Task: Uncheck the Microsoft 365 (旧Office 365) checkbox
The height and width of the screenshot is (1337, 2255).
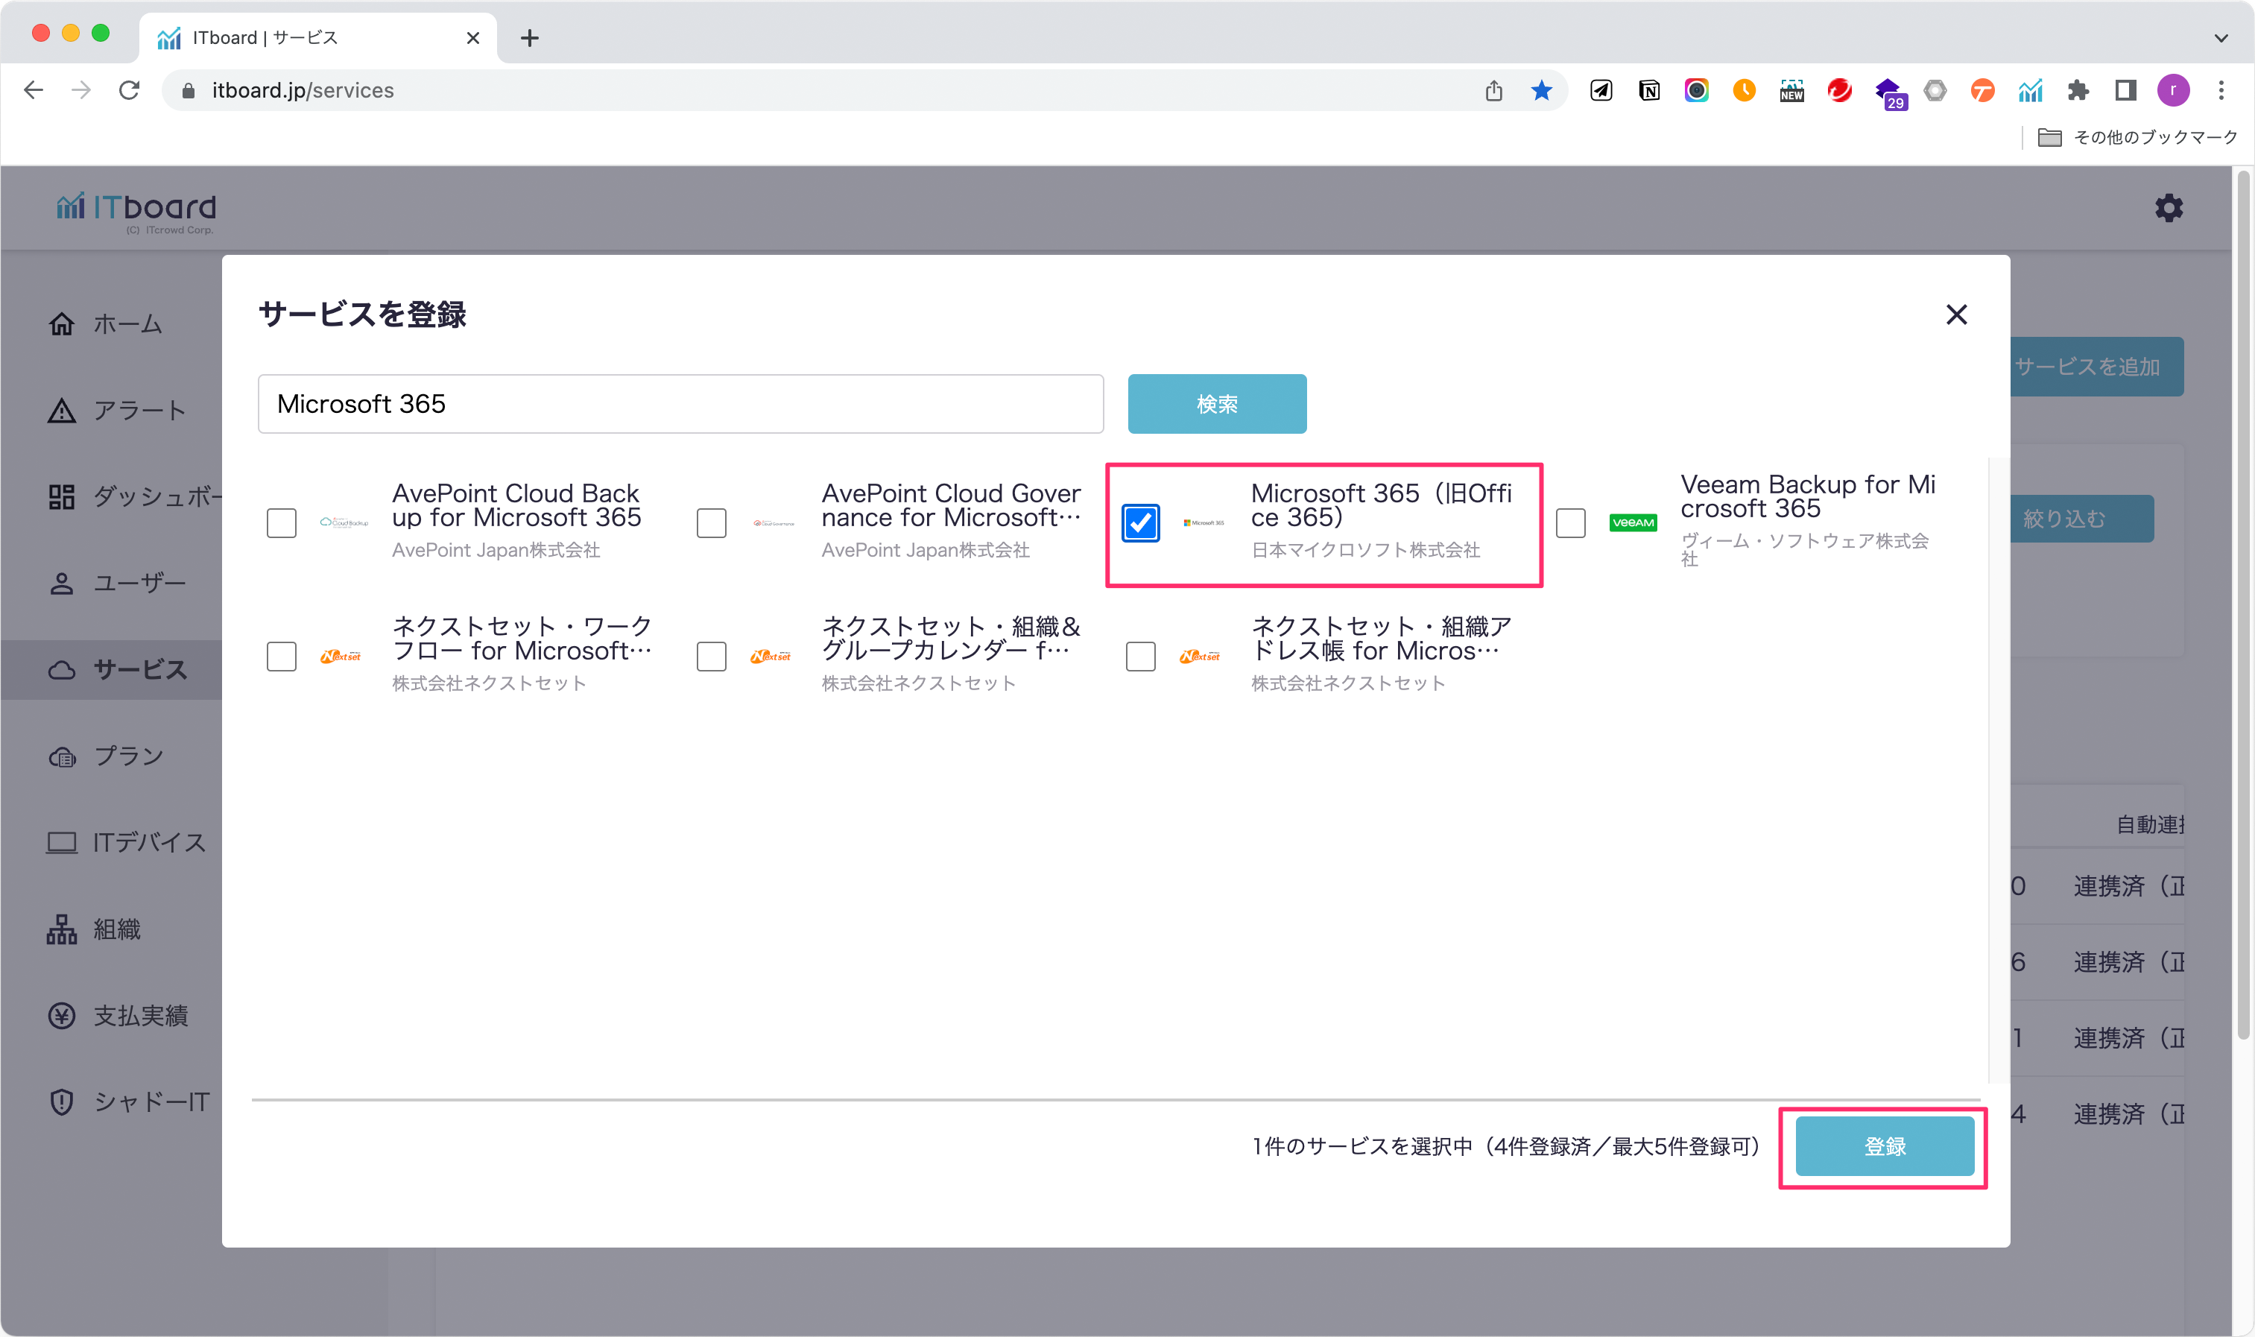Action: (1141, 522)
